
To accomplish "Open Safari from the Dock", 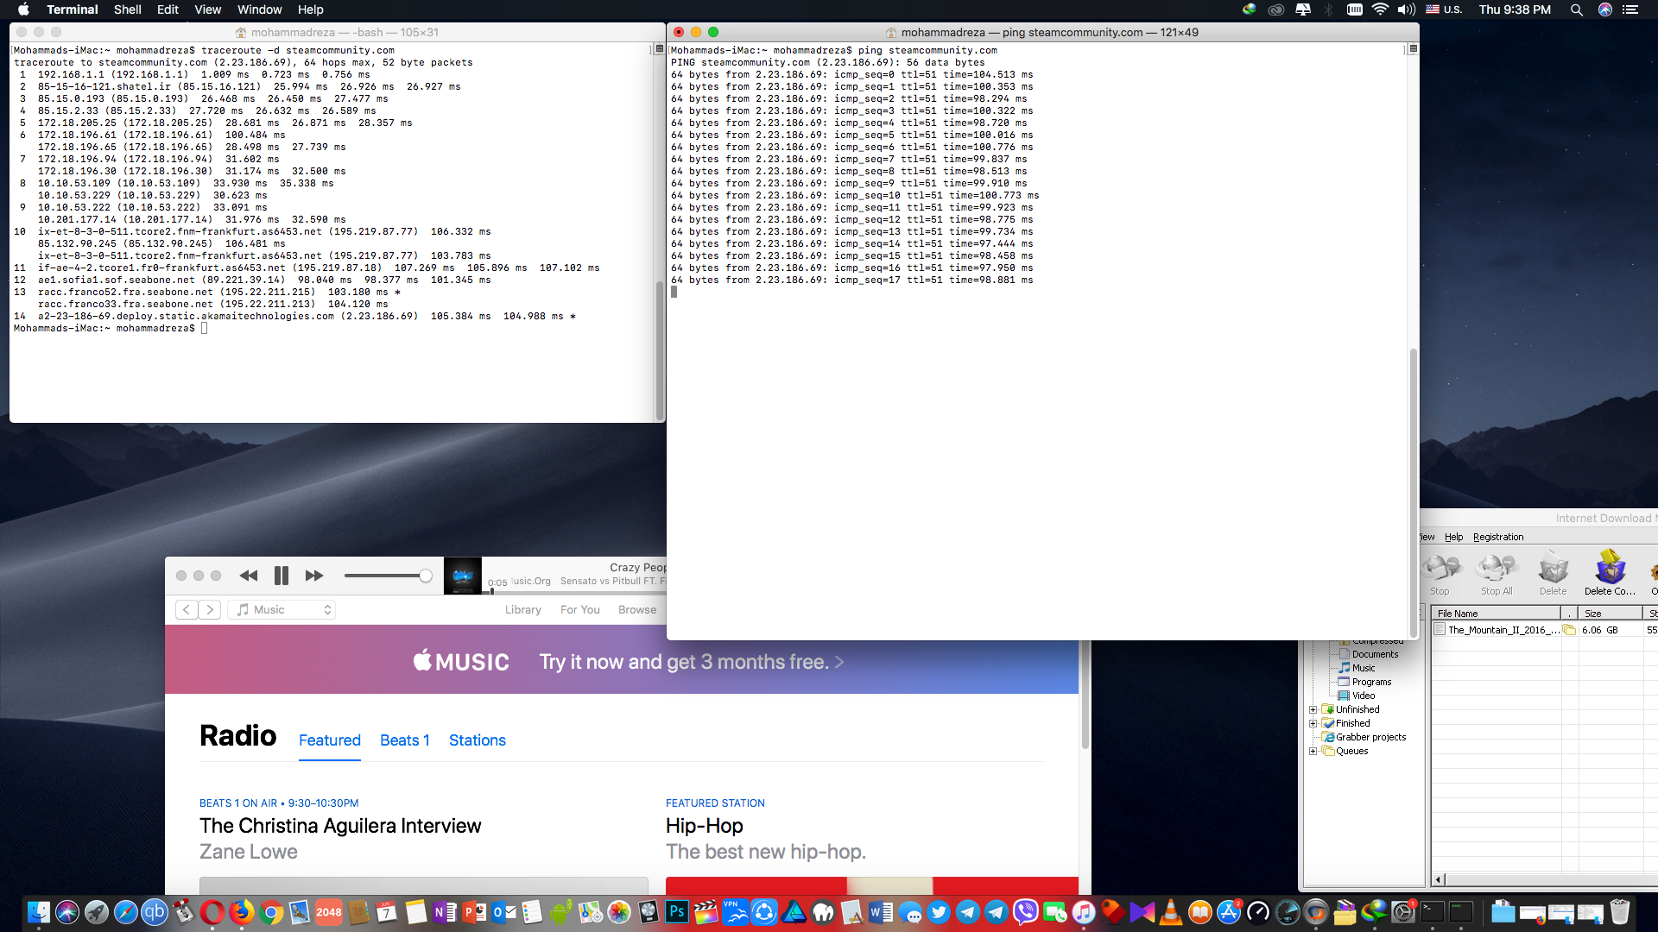I will (126, 912).
